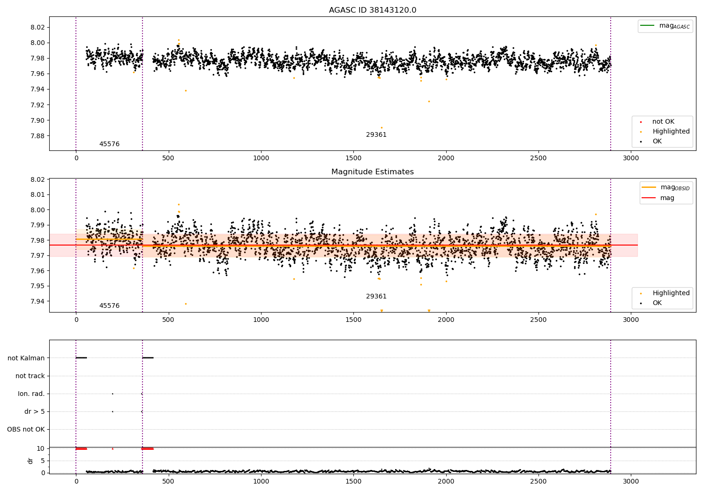Click the 'Ion. rad.' axis label

[x=31, y=394]
